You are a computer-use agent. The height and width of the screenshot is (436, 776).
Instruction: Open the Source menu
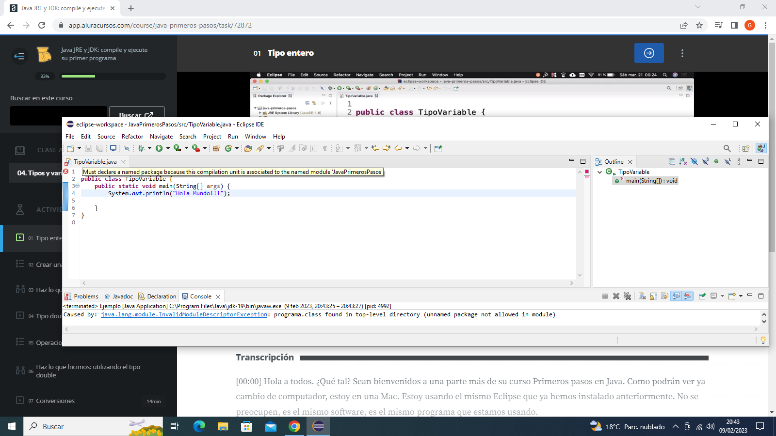coord(106,137)
